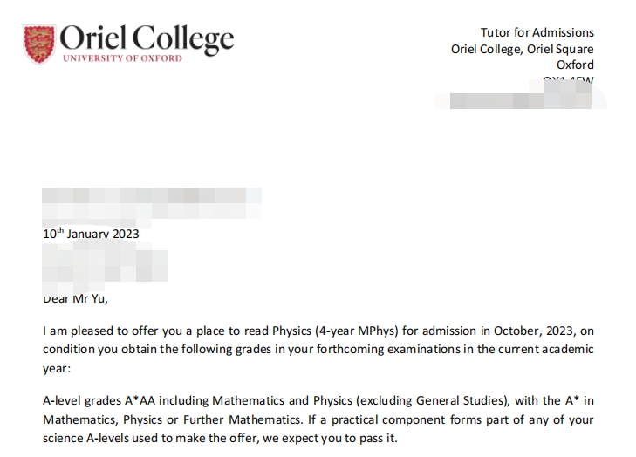Click the Oxford city line in the address
The height and width of the screenshot is (457, 636).
pos(575,65)
